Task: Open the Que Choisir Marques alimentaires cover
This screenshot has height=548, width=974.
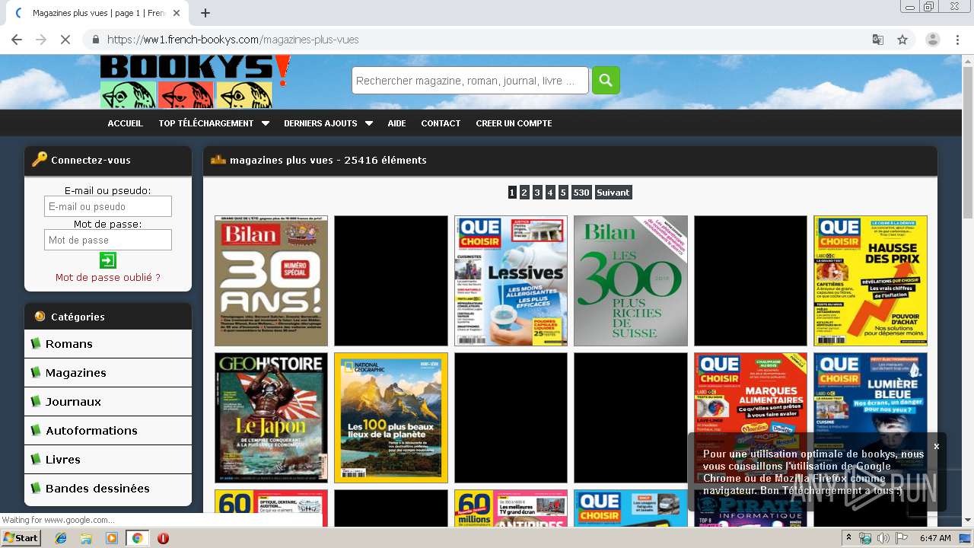Action: 750,418
